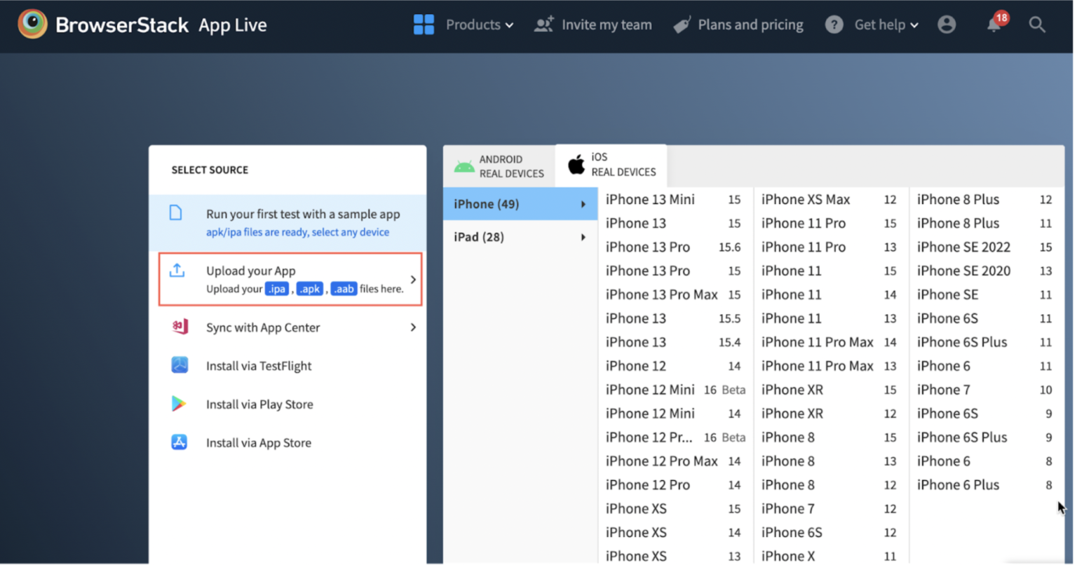Open notifications showing 18 alerts
Image resolution: width=1077 pixels, height=565 pixels.
[x=994, y=25]
